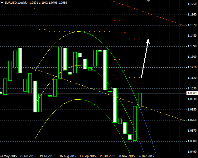Click the 21 Jun 2015 date label

click(28, 156)
